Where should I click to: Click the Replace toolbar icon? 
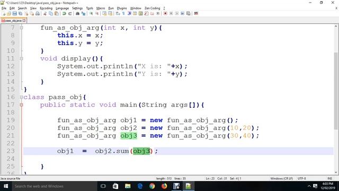[83, 13]
